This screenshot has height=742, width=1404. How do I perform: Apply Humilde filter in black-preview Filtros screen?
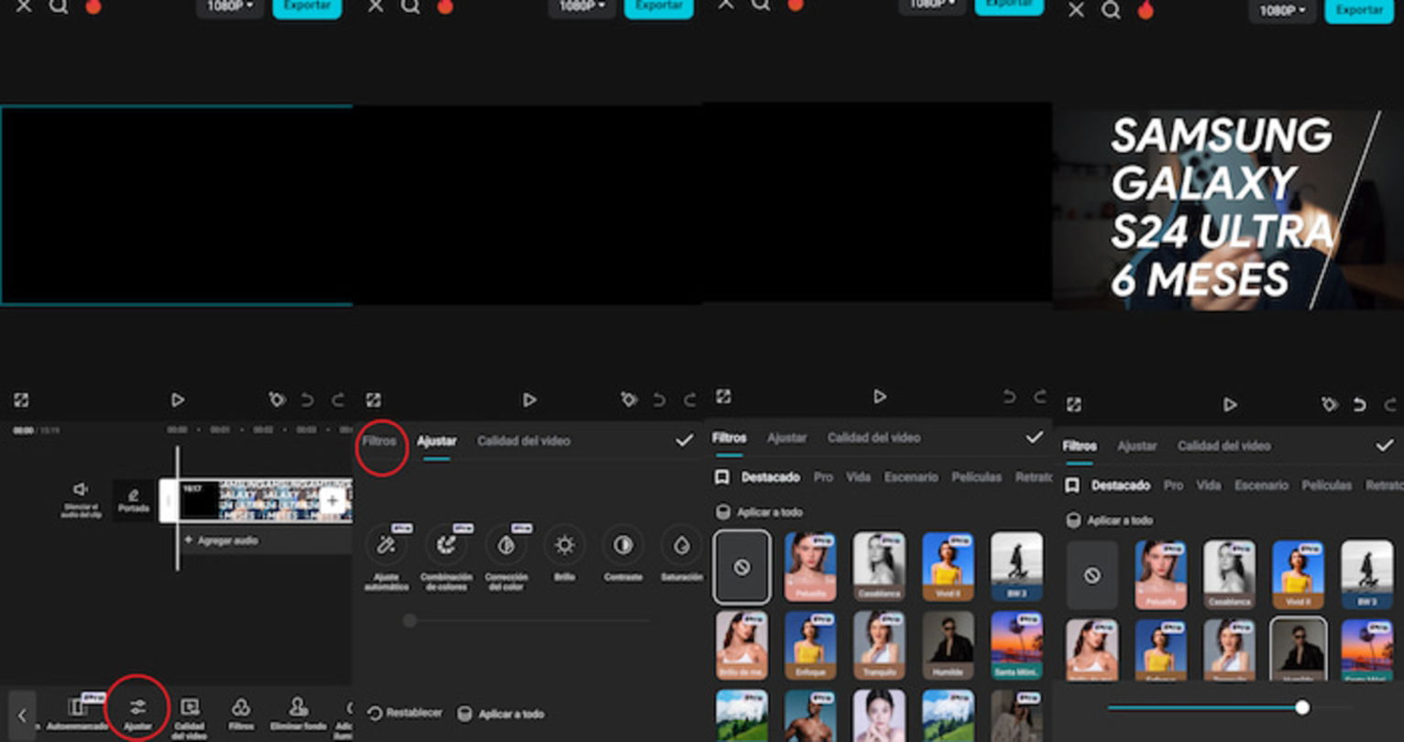coord(948,646)
